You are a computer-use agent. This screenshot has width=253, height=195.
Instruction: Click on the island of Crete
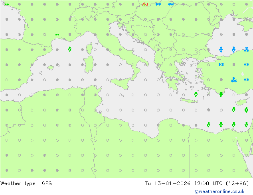click(189, 100)
